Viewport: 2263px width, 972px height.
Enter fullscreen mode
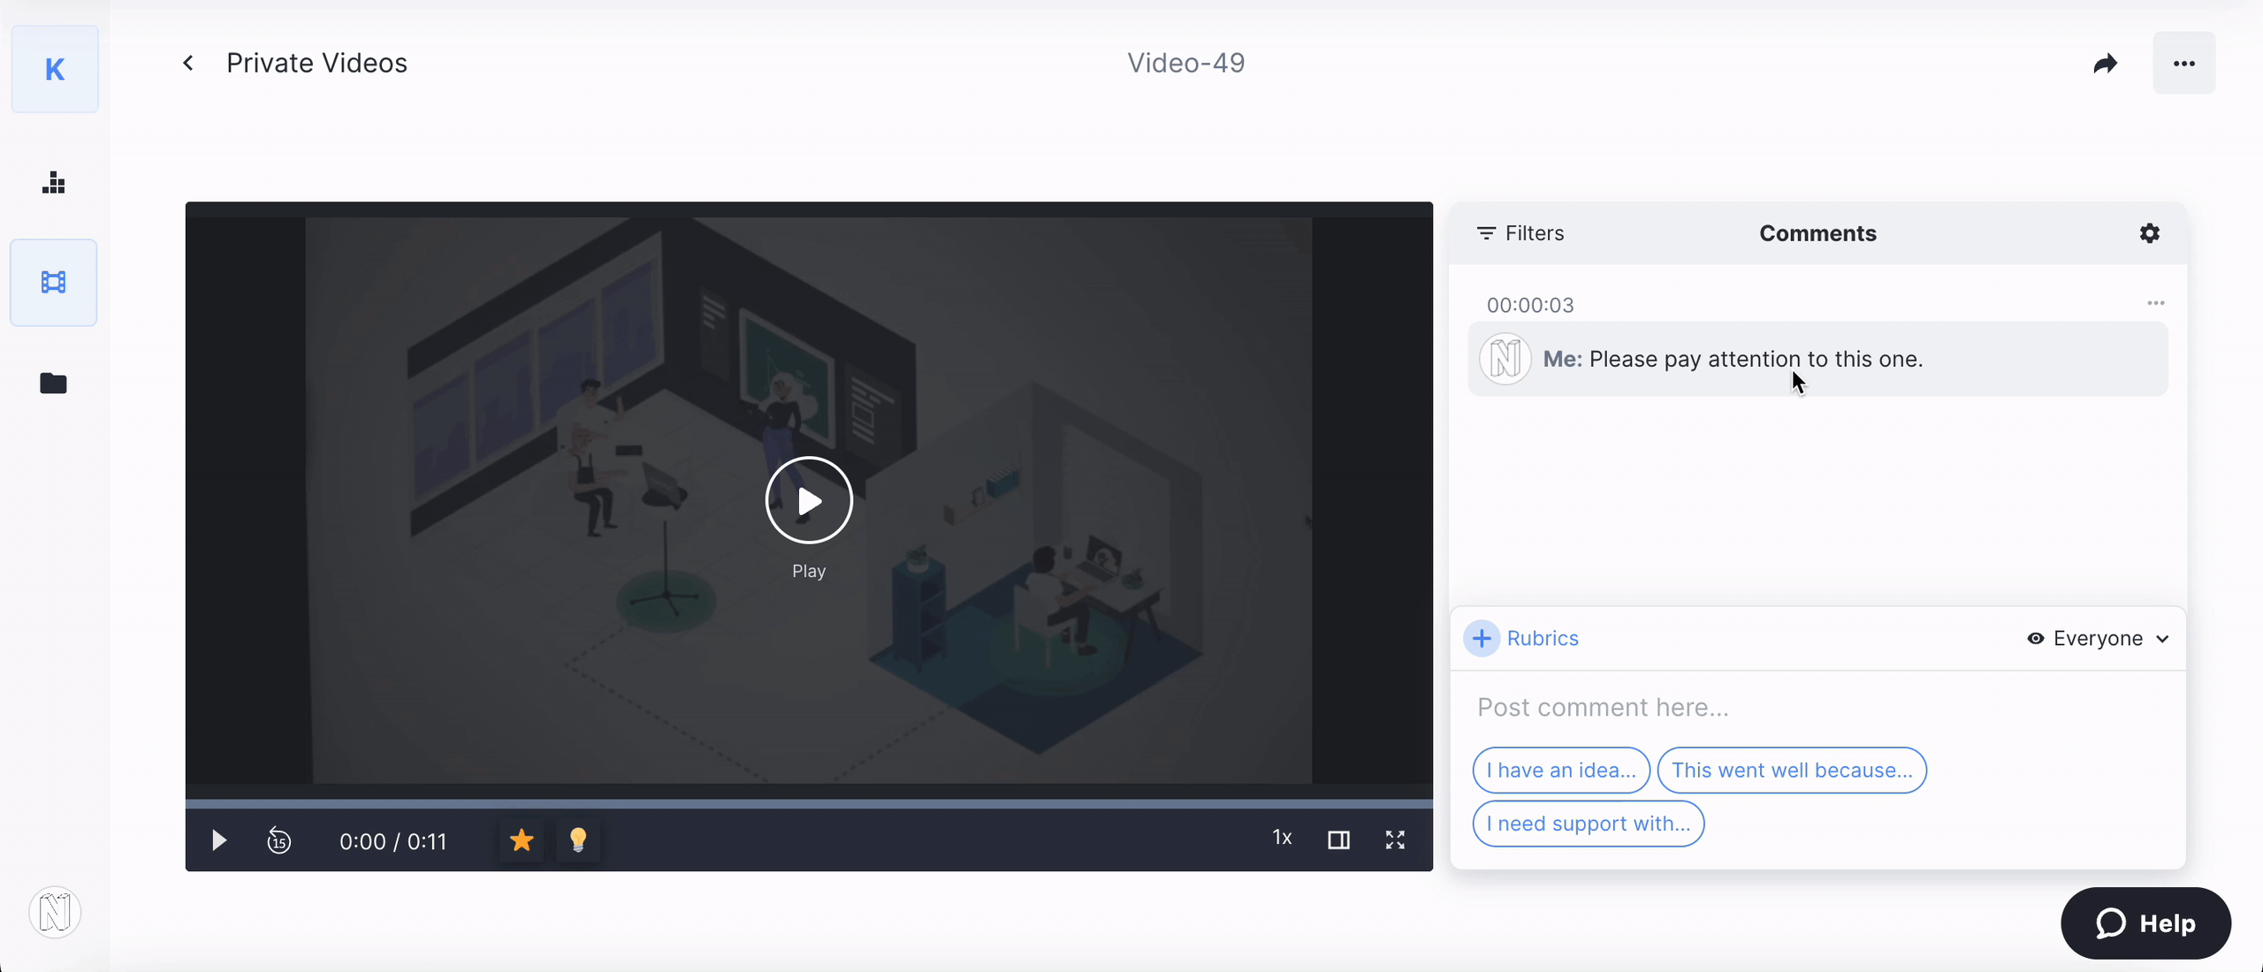tap(1395, 840)
